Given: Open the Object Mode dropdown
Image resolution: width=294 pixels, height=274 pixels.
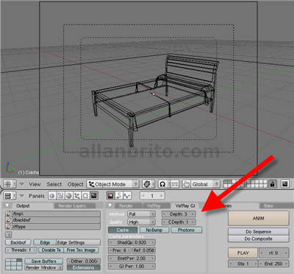Looking at the screenshot, I should [x=113, y=184].
